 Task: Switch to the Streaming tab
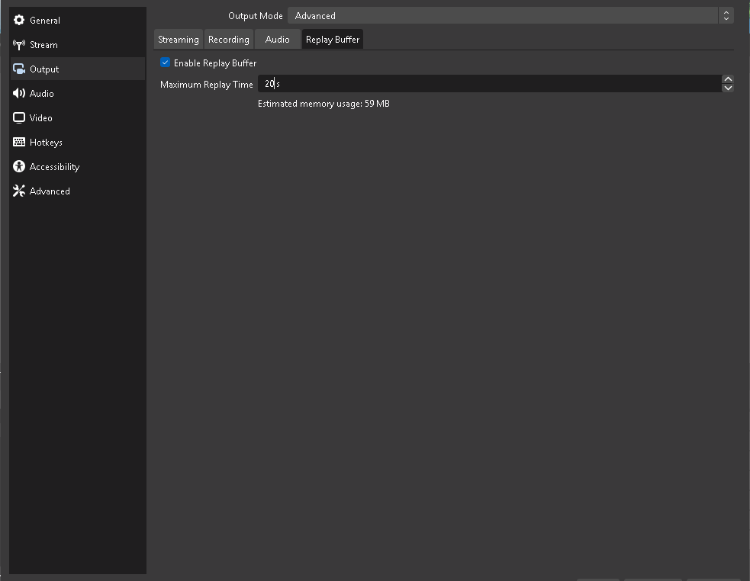coord(179,39)
